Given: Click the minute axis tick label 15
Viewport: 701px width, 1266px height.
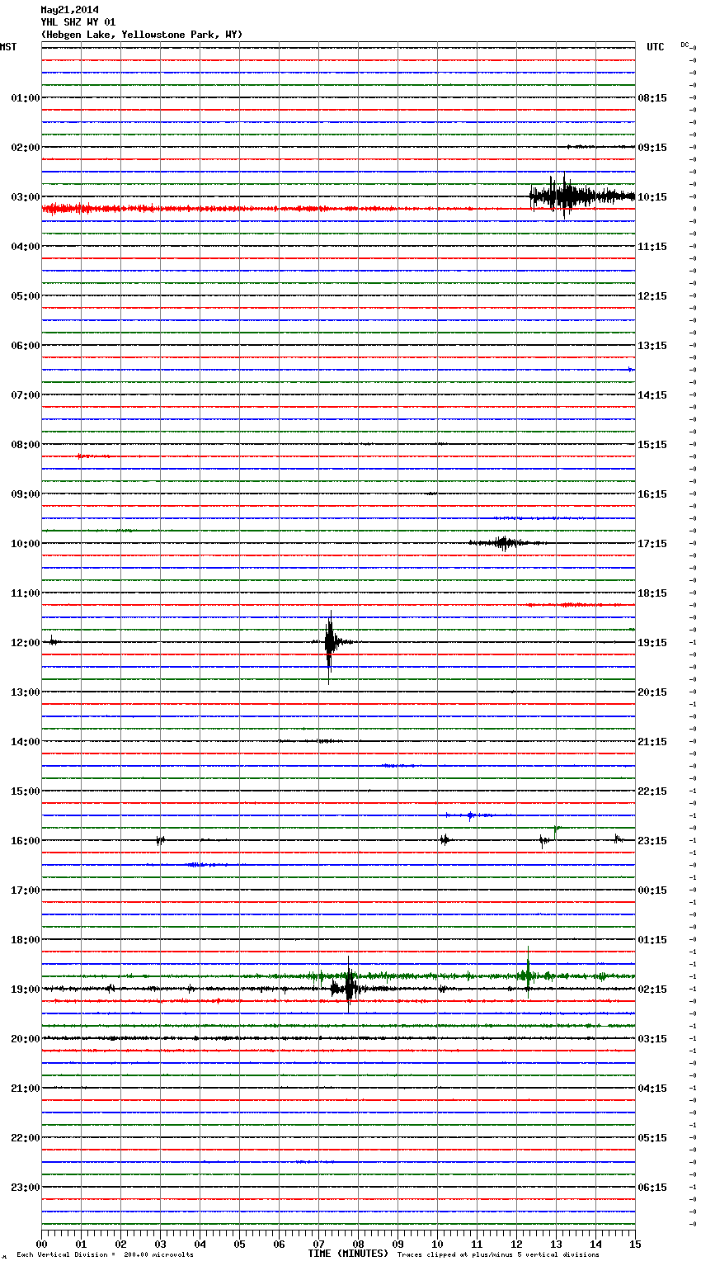Looking at the screenshot, I should 635,1244.
